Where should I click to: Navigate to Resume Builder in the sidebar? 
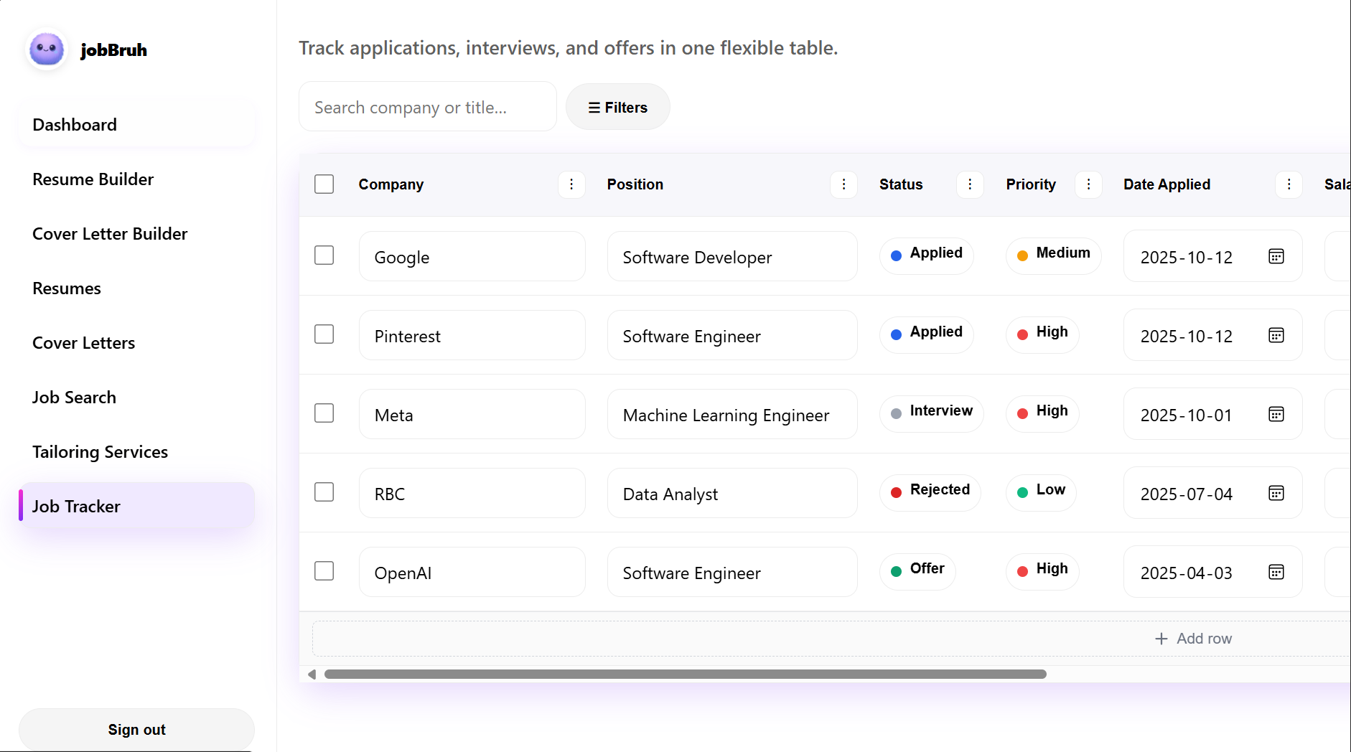pyautogui.click(x=93, y=179)
